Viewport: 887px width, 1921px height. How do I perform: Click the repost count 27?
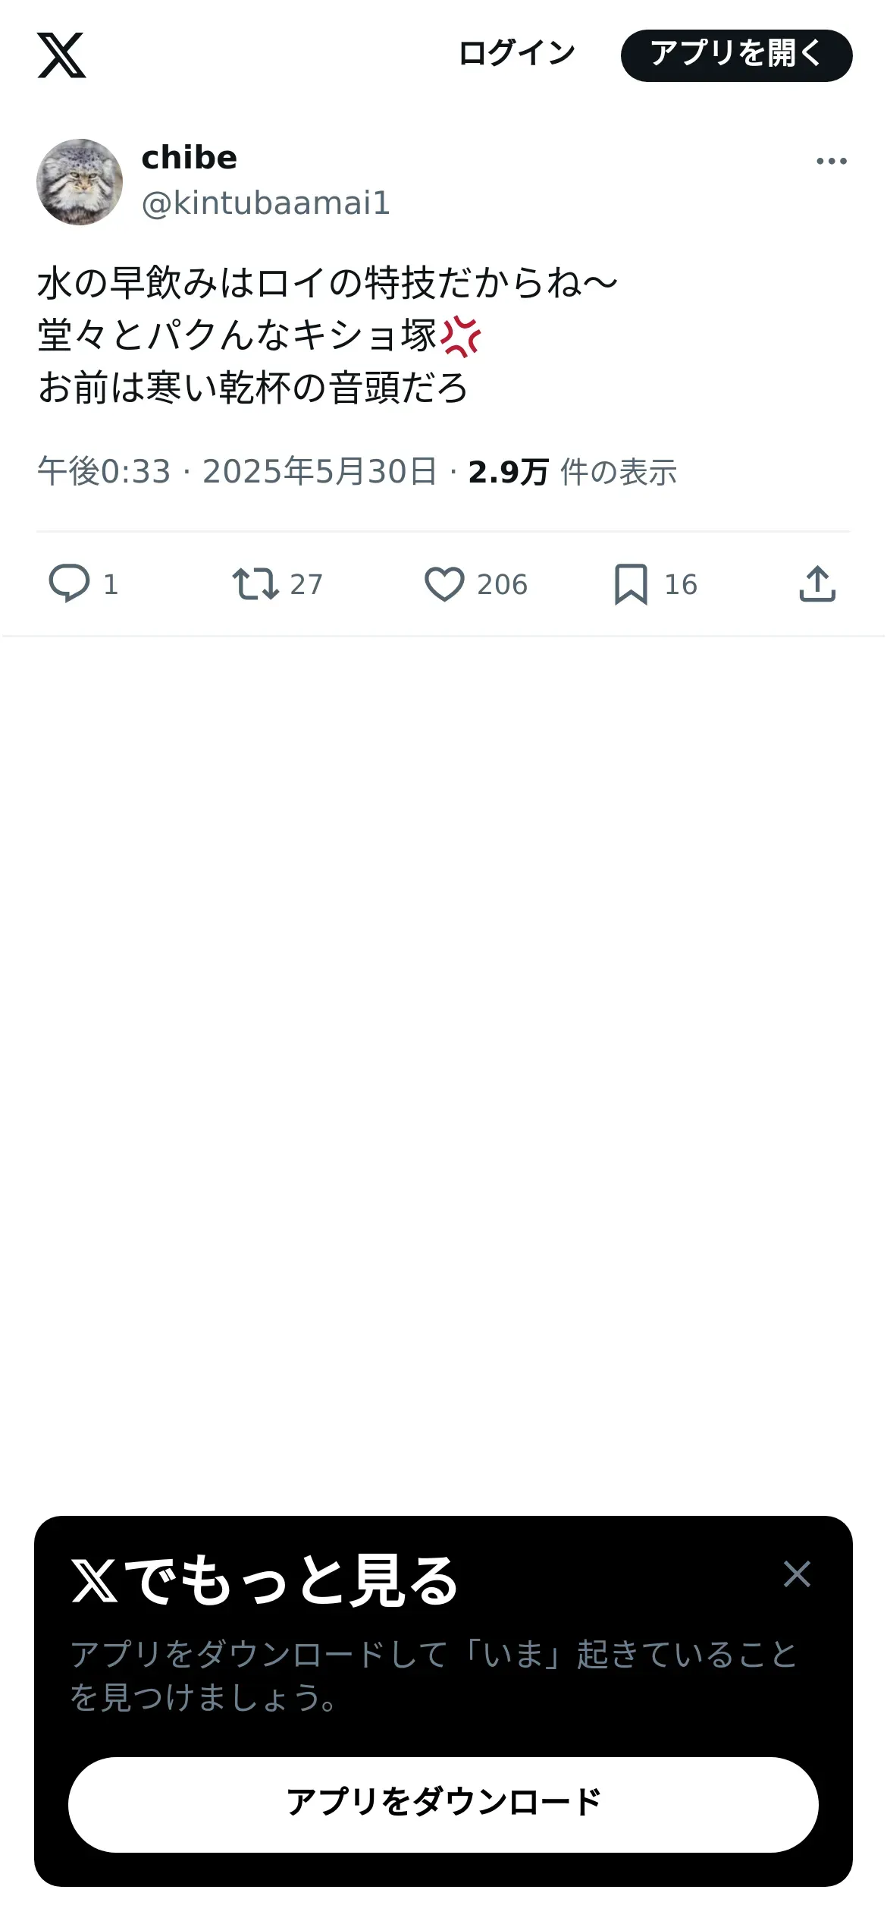[306, 584]
